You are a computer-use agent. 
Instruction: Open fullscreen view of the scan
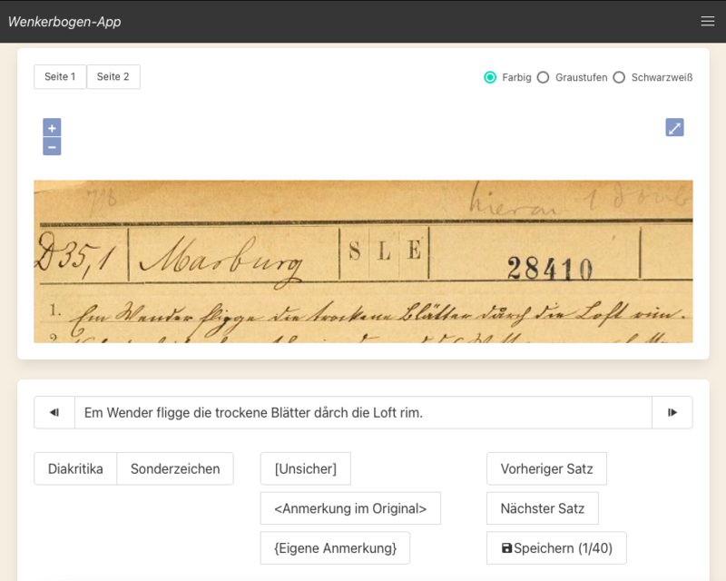[674, 127]
